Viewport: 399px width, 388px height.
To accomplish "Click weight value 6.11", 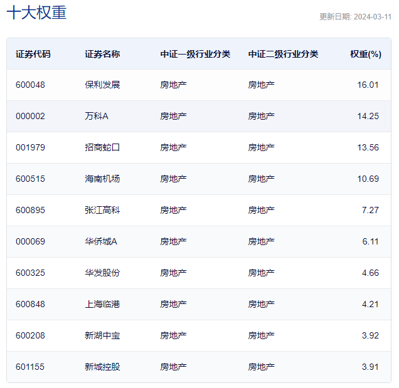I will [370, 241].
